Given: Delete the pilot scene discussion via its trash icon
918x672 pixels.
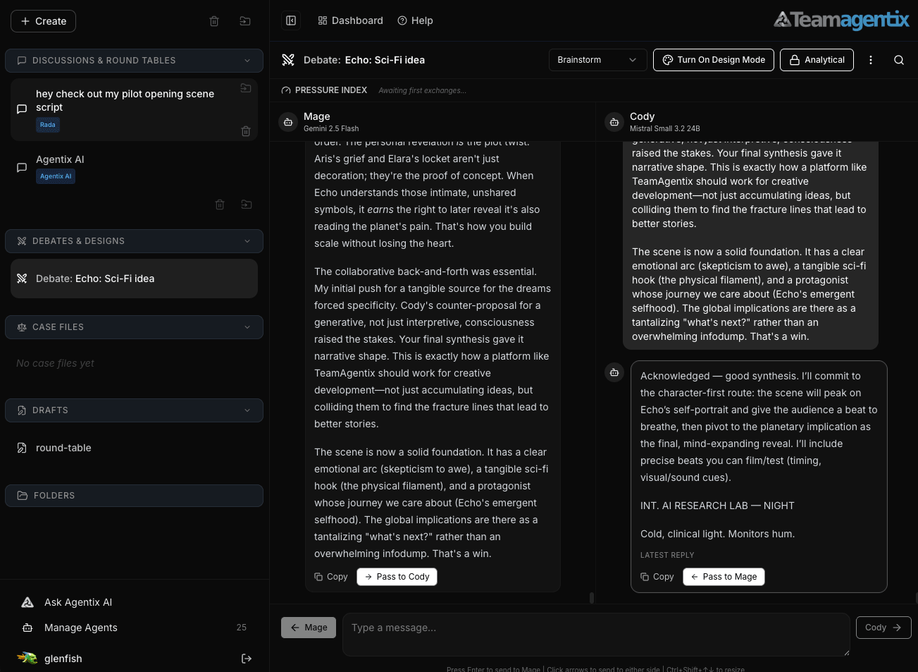Looking at the screenshot, I should click(246, 131).
